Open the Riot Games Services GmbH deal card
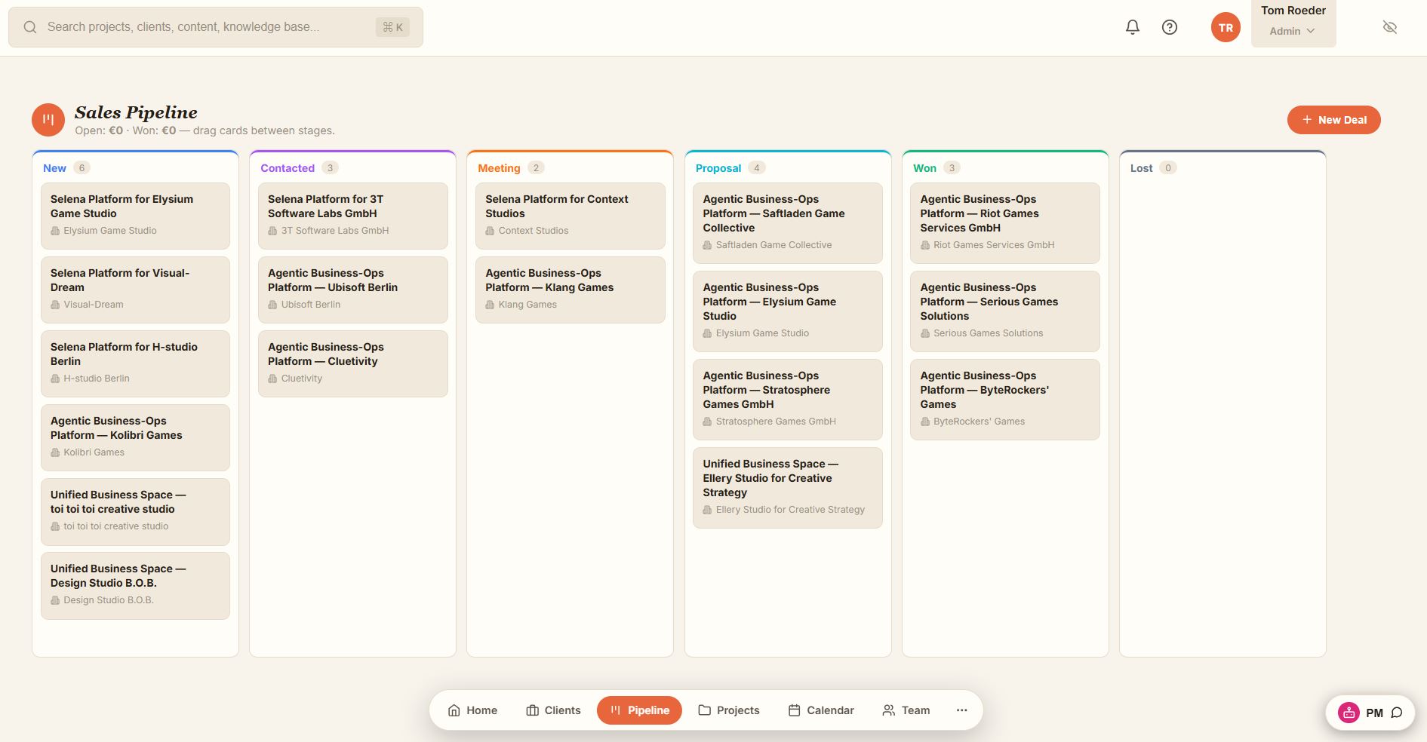The width and height of the screenshot is (1427, 742). point(1004,222)
